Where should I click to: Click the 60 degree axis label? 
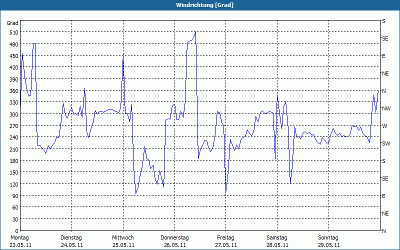(x=15, y=207)
